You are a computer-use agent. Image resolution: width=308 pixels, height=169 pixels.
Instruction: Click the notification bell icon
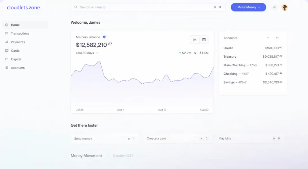pyautogui.click(x=274, y=7)
